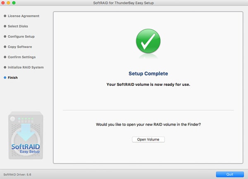
Task: Select the Initialize RAID System step
Action: click(26, 67)
